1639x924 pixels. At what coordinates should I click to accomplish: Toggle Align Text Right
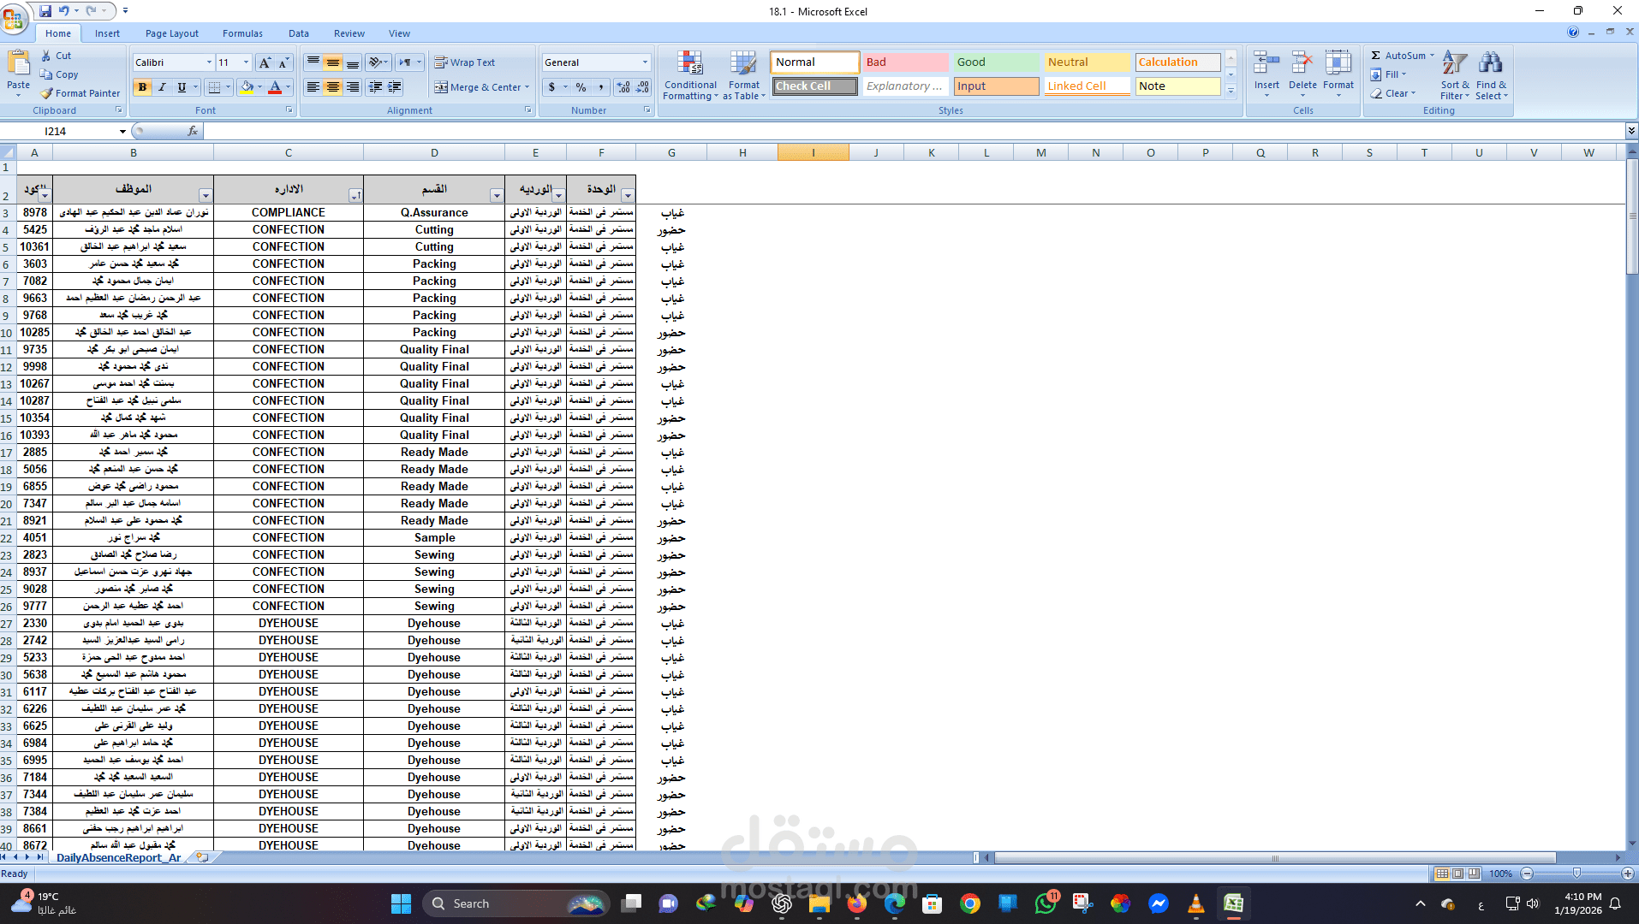click(353, 87)
